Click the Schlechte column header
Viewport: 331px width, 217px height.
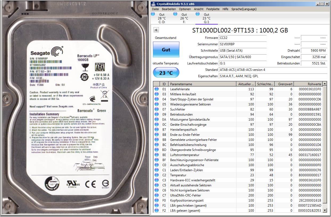pos(265,84)
